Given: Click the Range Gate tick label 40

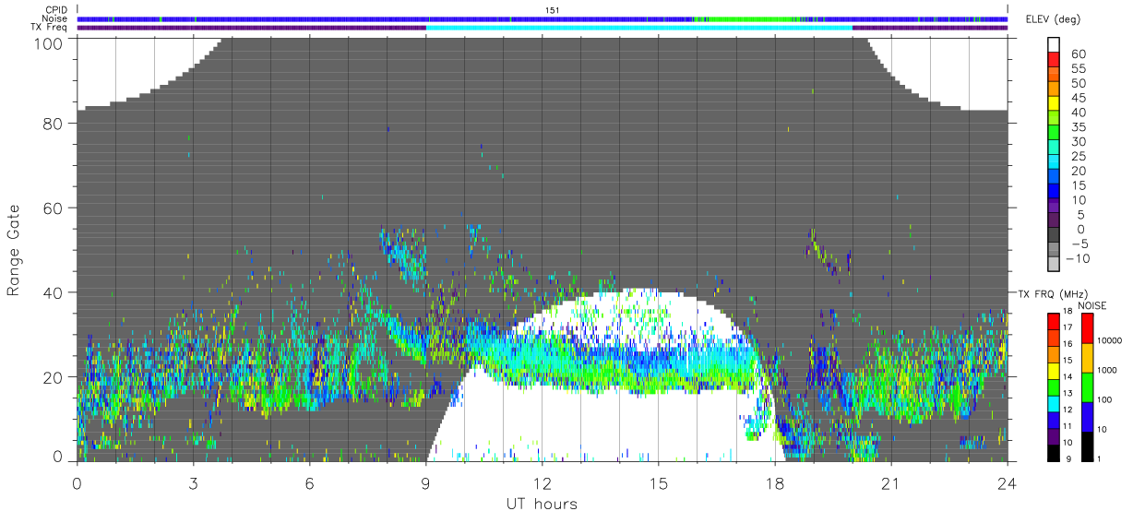Looking at the screenshot, I should (53, 293).
